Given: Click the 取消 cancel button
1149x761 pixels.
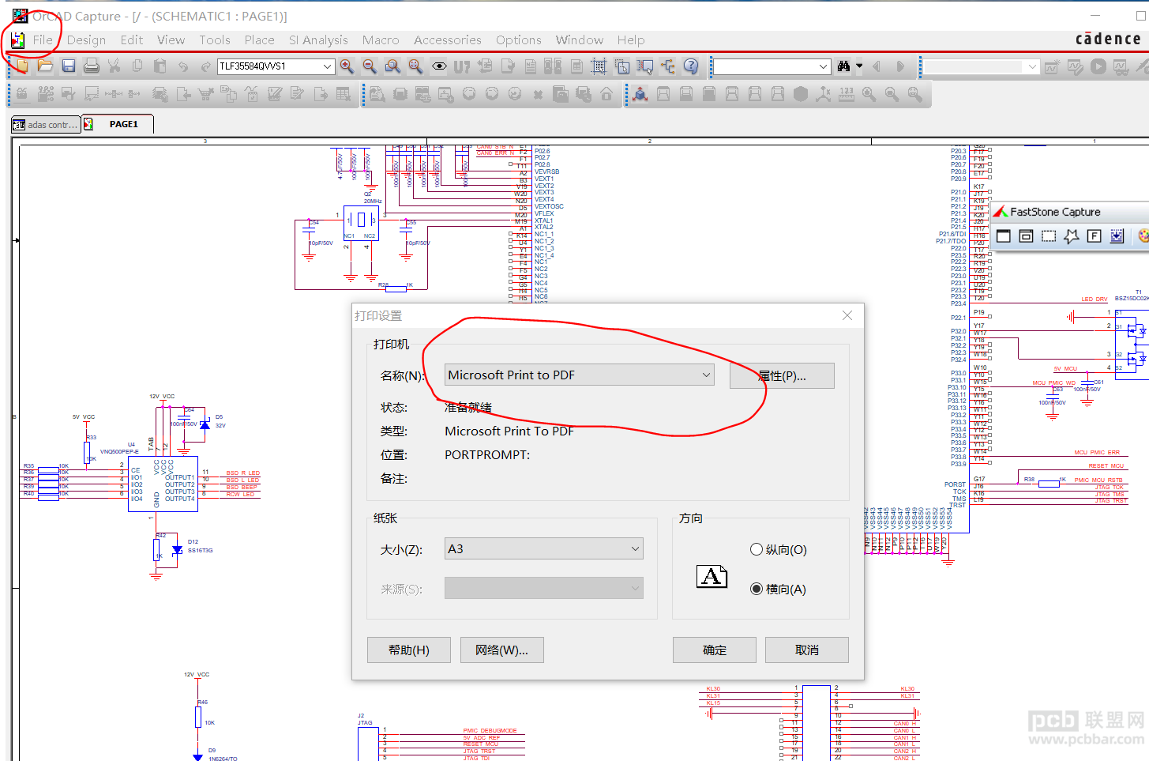Looking at the screenshot, I should coord(807,650).
